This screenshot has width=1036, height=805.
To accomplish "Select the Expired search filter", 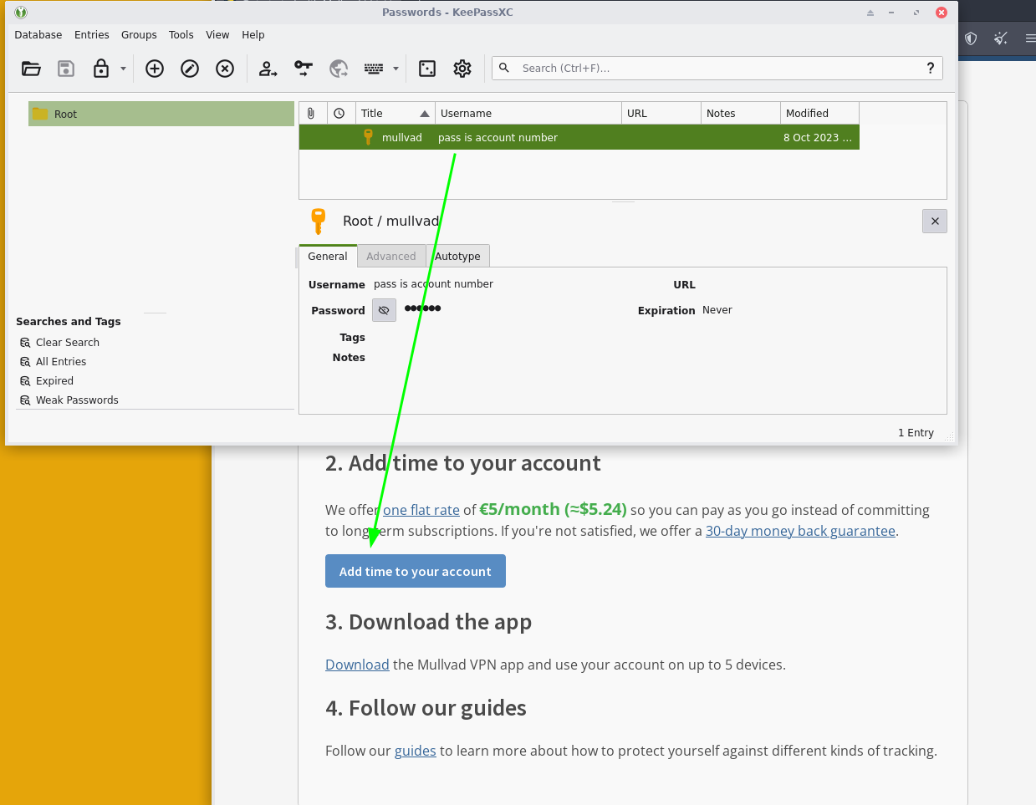I will pyautogui.click(x=54, y=381).
